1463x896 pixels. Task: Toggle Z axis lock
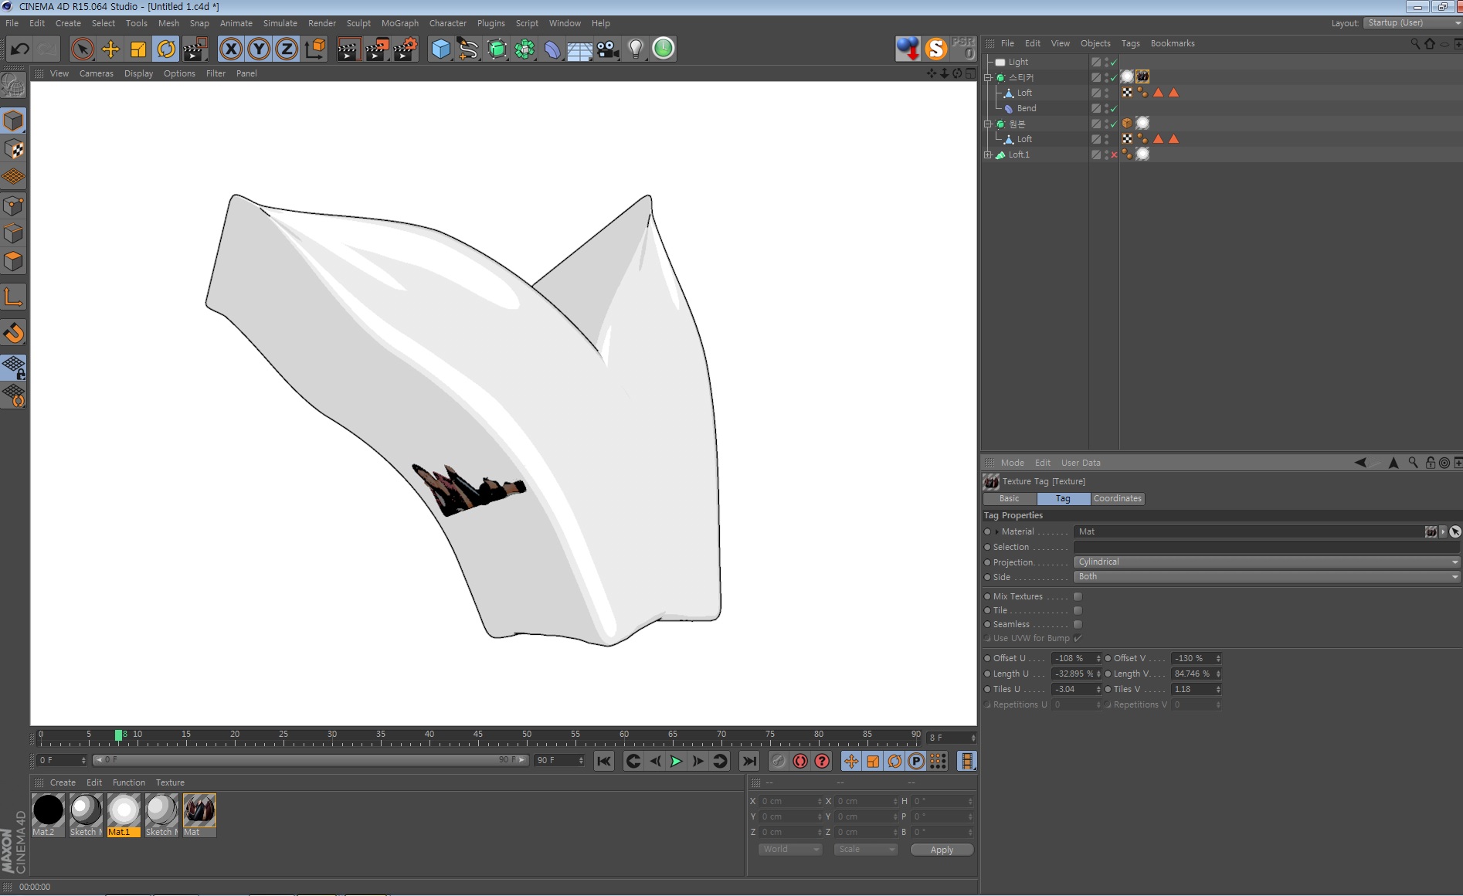coord(287,49)
